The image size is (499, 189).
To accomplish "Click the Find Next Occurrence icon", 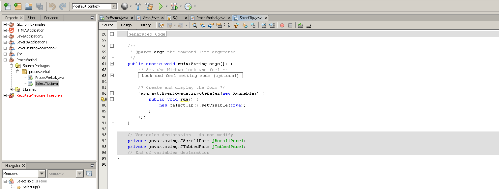I will 211,25.
